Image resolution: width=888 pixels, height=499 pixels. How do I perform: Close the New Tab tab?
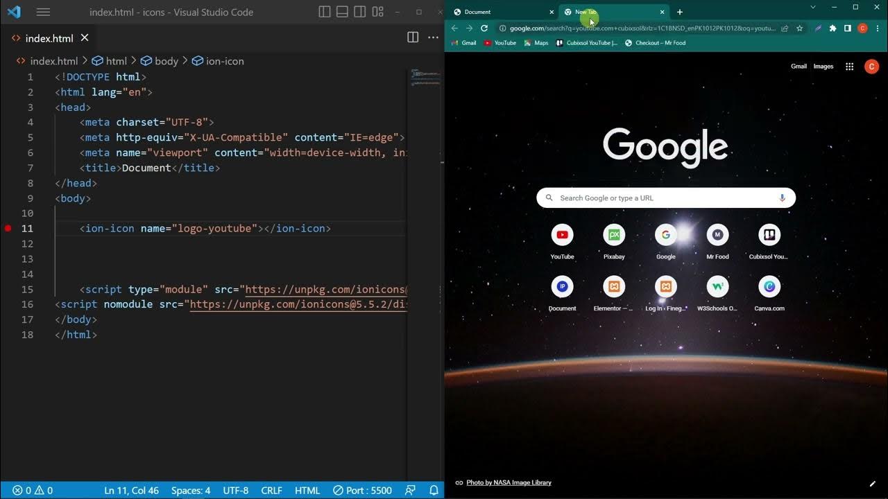coord(662,12)
